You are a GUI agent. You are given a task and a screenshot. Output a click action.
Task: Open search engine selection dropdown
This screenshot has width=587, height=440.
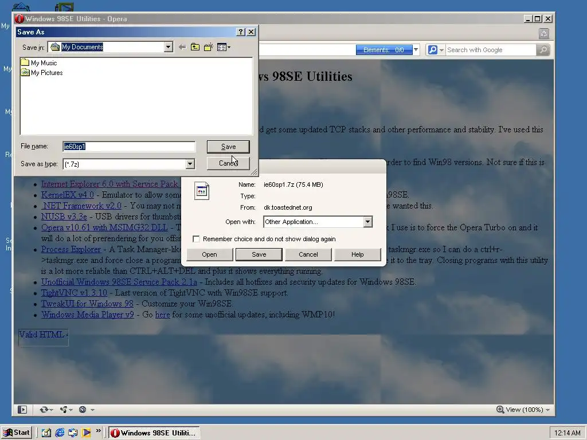point(442,50)
